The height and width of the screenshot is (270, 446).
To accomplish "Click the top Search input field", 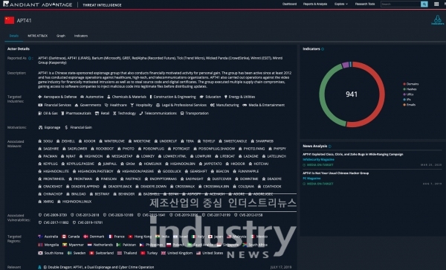I will 401,4.
